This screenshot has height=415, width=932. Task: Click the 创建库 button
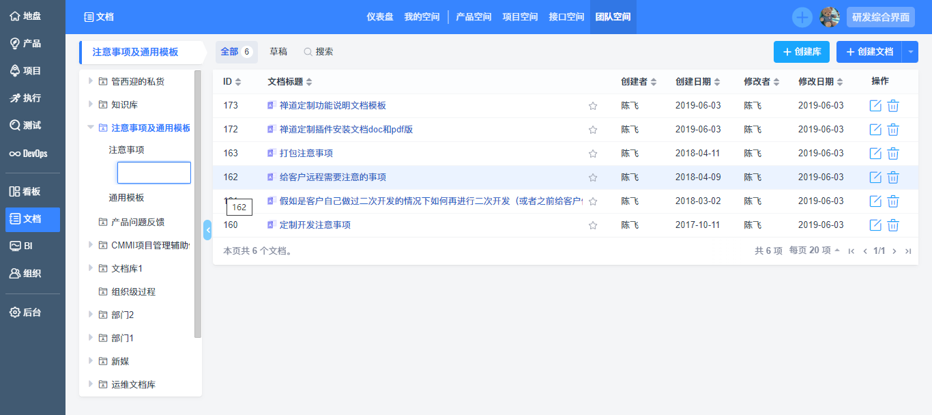pyautogui.click(x=802, y=52)
